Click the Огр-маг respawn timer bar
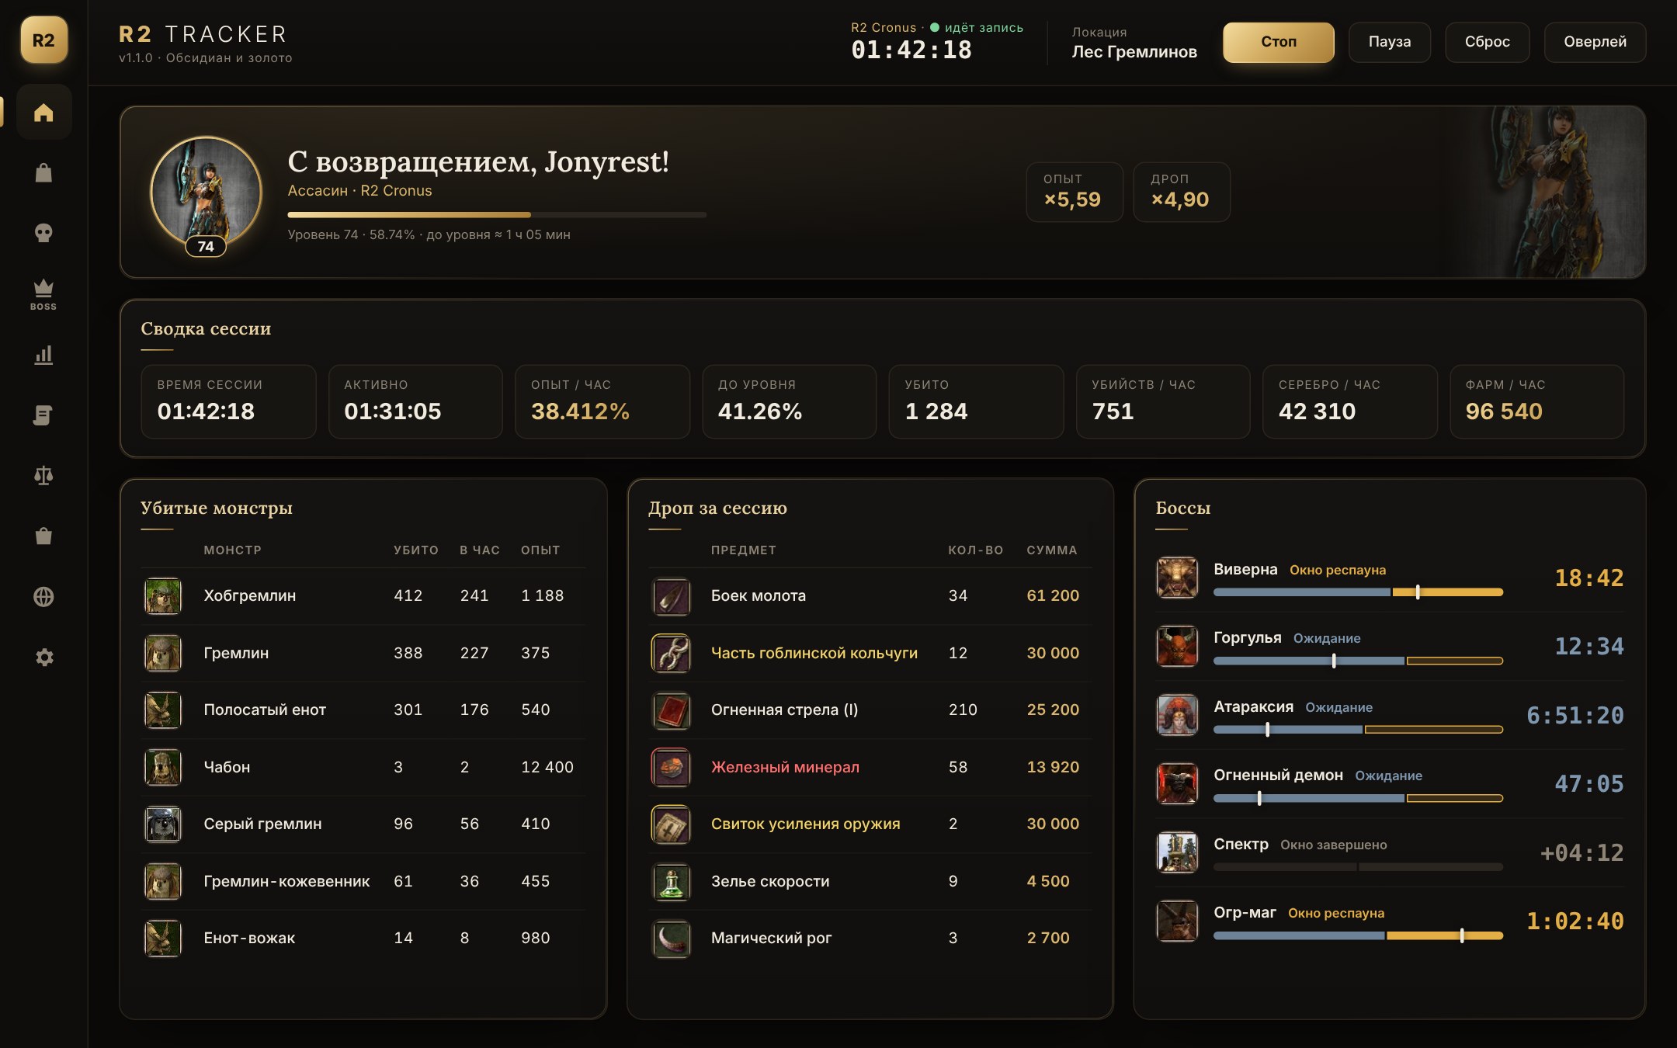This screenshot has height=1048, width=1677. pyautogui.click(x=1358, y=935)
